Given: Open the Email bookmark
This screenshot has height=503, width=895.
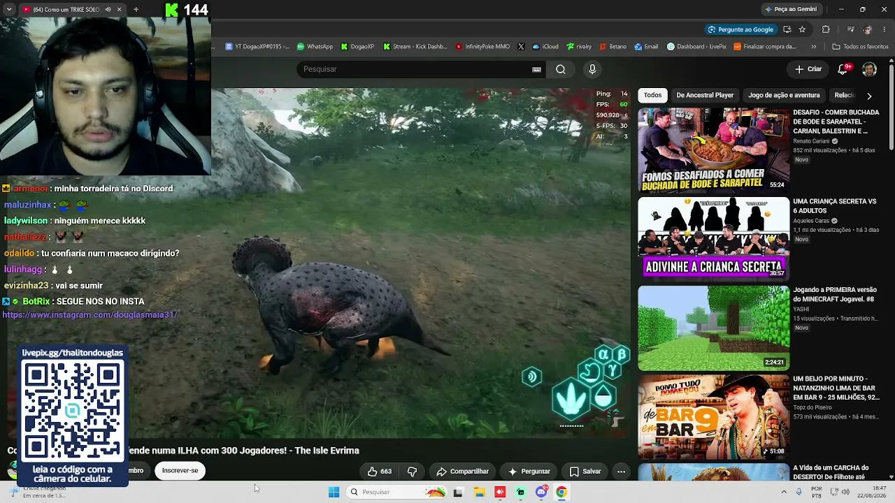Looking at the screenshot, I should [646, 47].
